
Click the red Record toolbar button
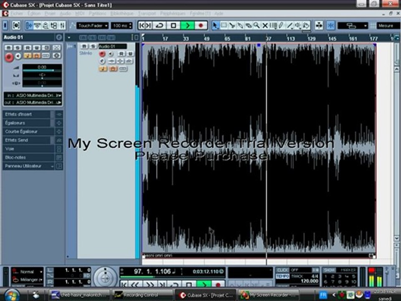pos(201,26)
